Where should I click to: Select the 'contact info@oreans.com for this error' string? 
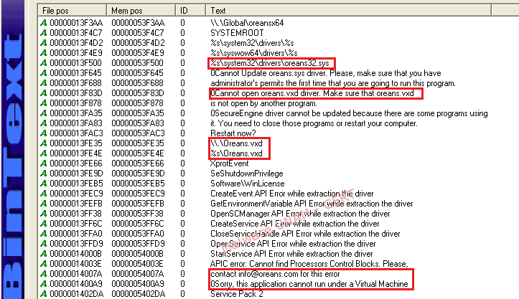click(x=275, y=274)
